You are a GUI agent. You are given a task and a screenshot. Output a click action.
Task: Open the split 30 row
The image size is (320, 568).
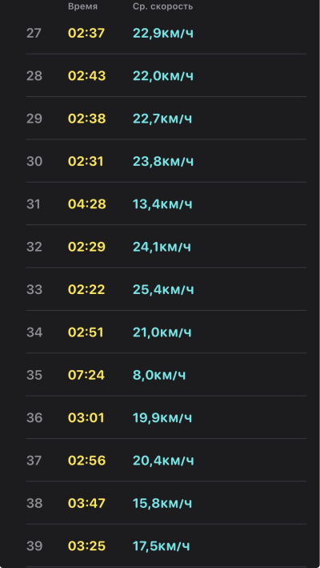click(166, 161)
